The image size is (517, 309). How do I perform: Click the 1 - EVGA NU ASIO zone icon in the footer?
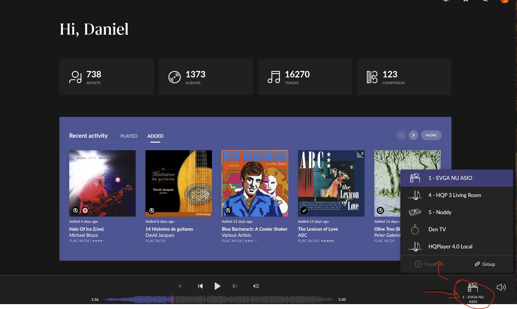tap(473, 287)
